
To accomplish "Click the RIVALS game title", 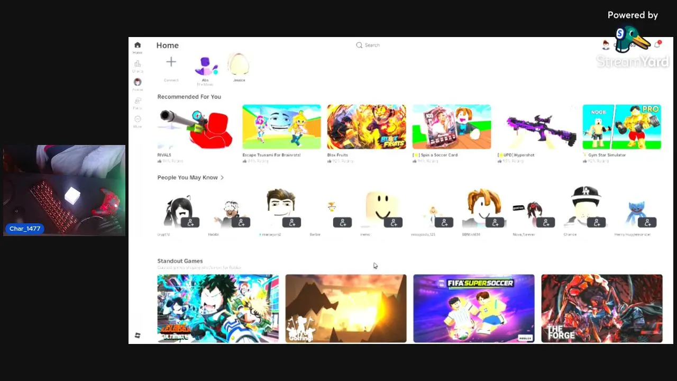I will point(164,155).
